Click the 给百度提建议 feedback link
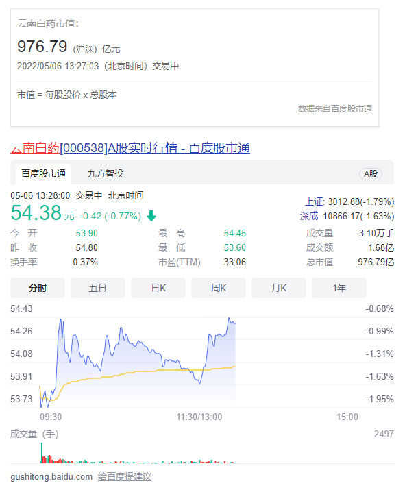Screen dimensions: 418x490 [124, 476]
